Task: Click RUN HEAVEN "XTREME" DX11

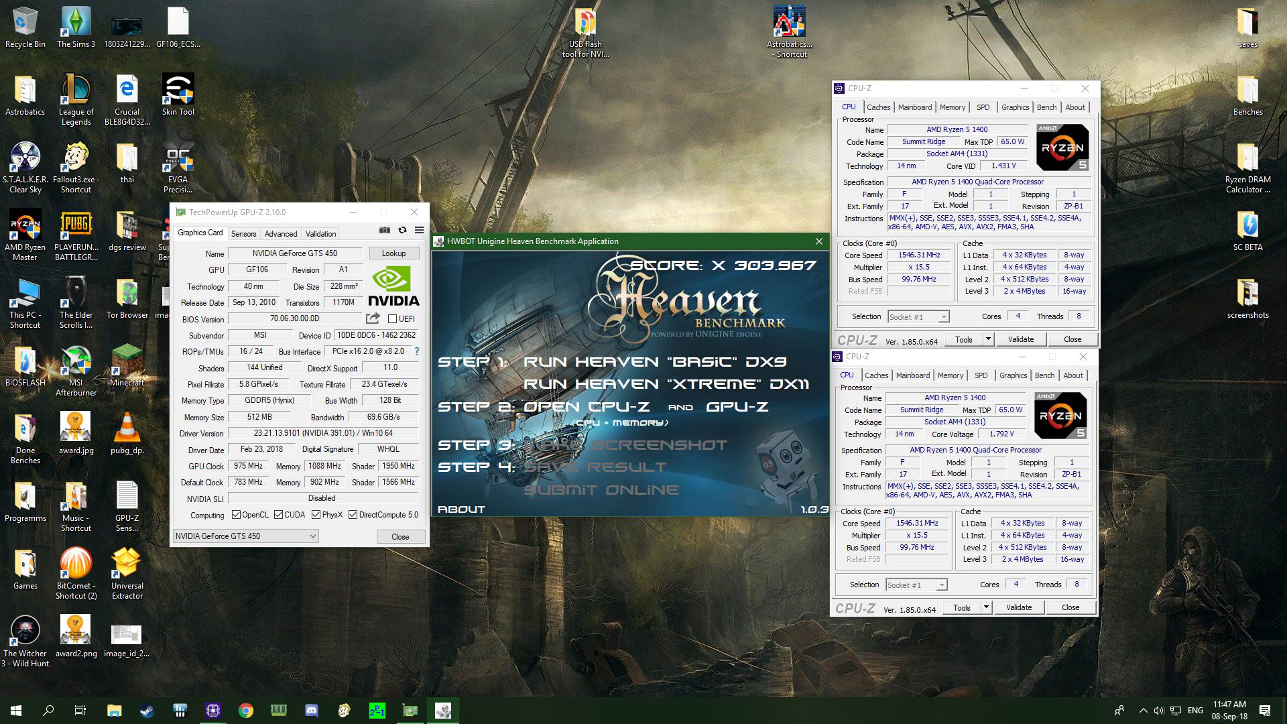Action: coord(666,384)
